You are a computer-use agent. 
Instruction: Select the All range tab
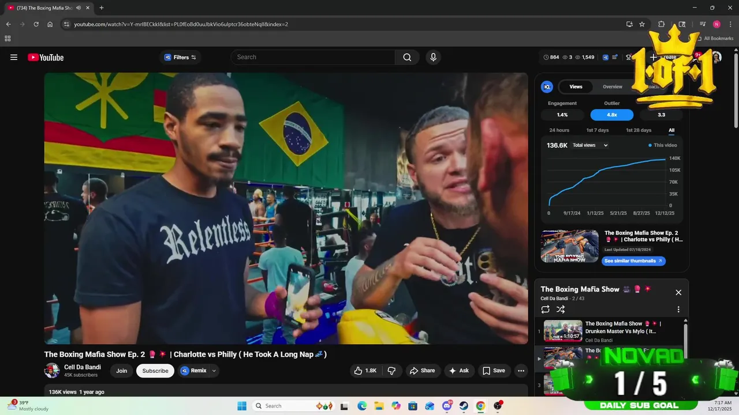coord(671,130)
